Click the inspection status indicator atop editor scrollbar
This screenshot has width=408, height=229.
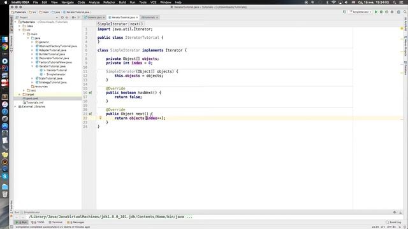pos(402,28)
